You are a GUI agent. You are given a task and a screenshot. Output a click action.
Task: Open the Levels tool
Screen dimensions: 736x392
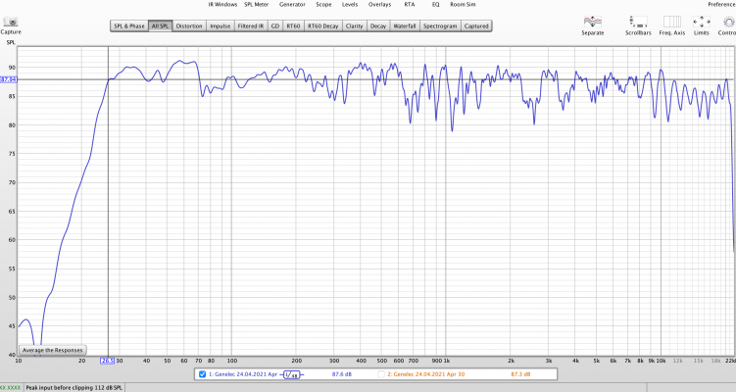pos(350,4)
